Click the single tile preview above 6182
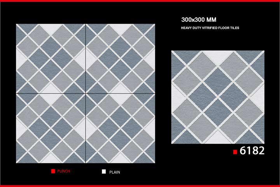Viewport: 280px width, 187px height. pyautogui.click(x=218, y=97)
